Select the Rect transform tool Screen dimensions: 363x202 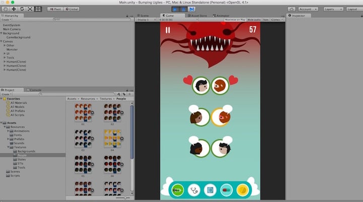(x=38, y=9)
